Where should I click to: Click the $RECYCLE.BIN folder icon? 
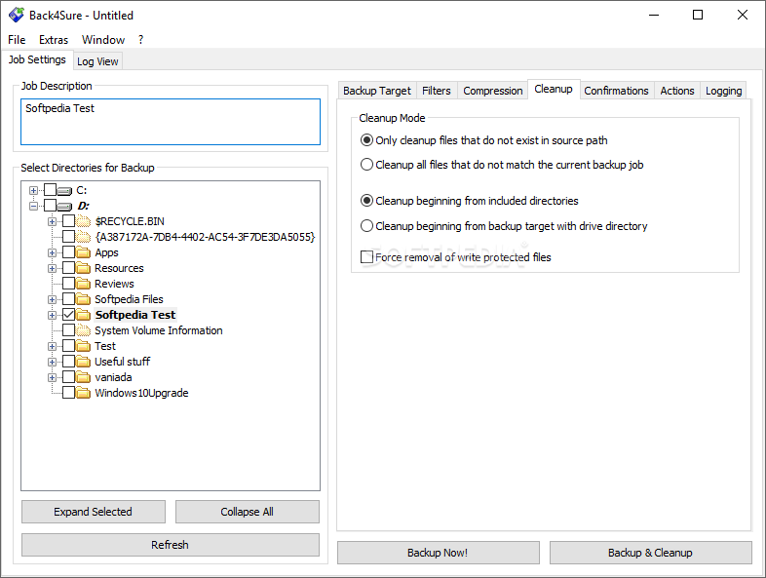click(84, 221)
